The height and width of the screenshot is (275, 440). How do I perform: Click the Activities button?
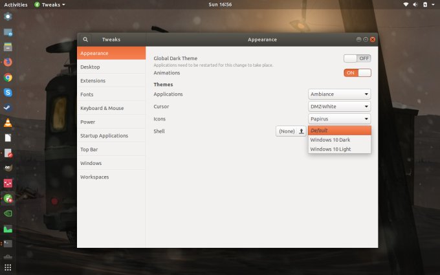[16, 5]
